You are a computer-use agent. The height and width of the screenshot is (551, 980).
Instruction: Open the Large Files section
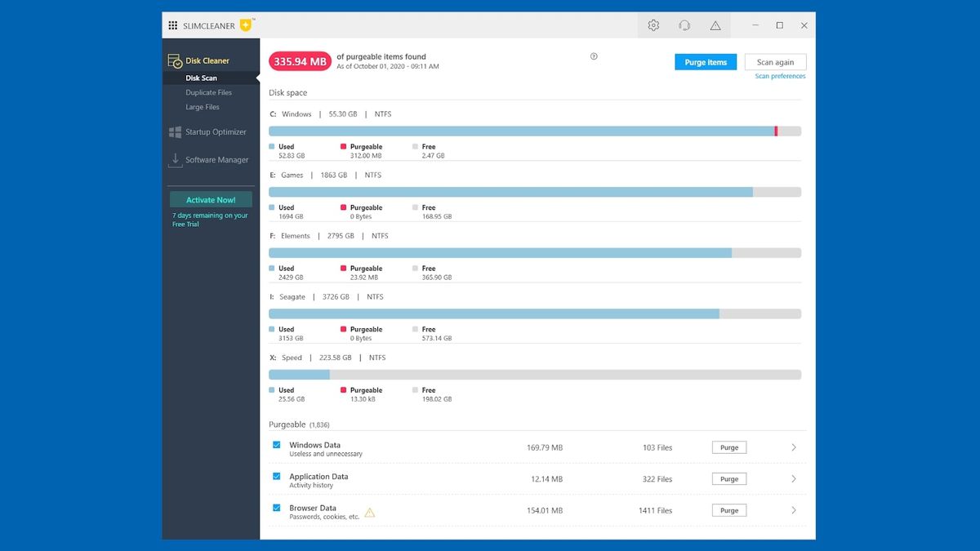tap(203, 107)
